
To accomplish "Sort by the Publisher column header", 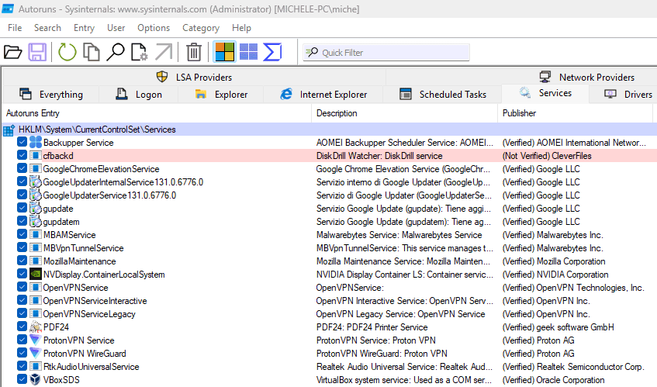I will pos(575,113).
